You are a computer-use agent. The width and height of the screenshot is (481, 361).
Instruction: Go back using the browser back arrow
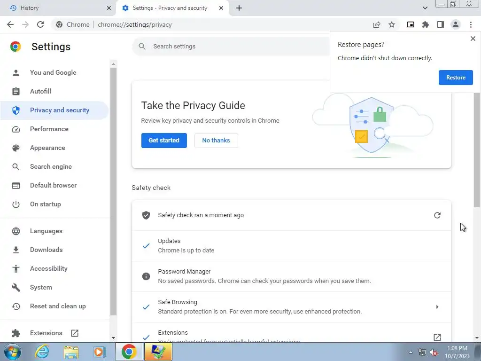coord(10,24)
